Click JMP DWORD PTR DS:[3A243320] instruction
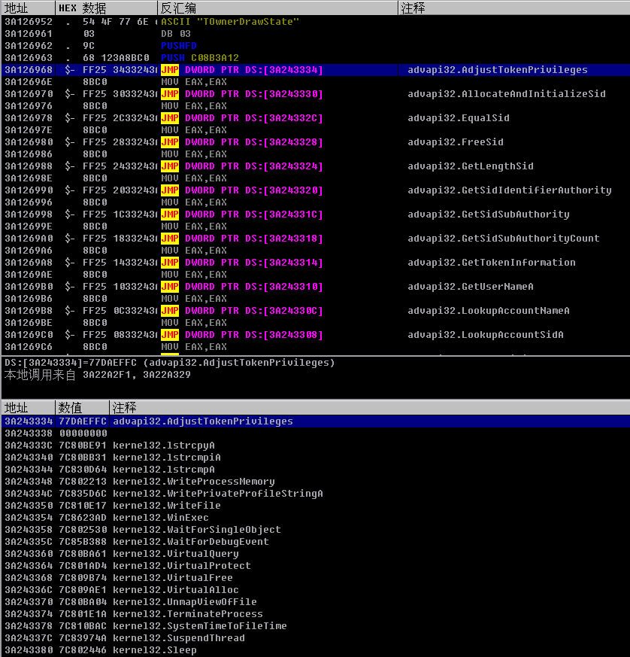630x657 pixels. [242, 190]
